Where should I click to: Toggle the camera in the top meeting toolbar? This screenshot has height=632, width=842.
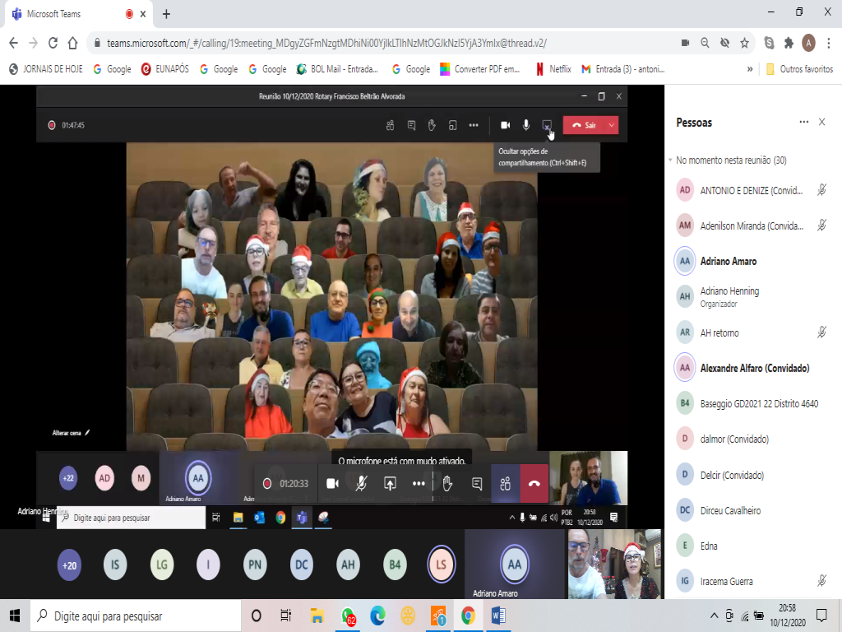505,125
